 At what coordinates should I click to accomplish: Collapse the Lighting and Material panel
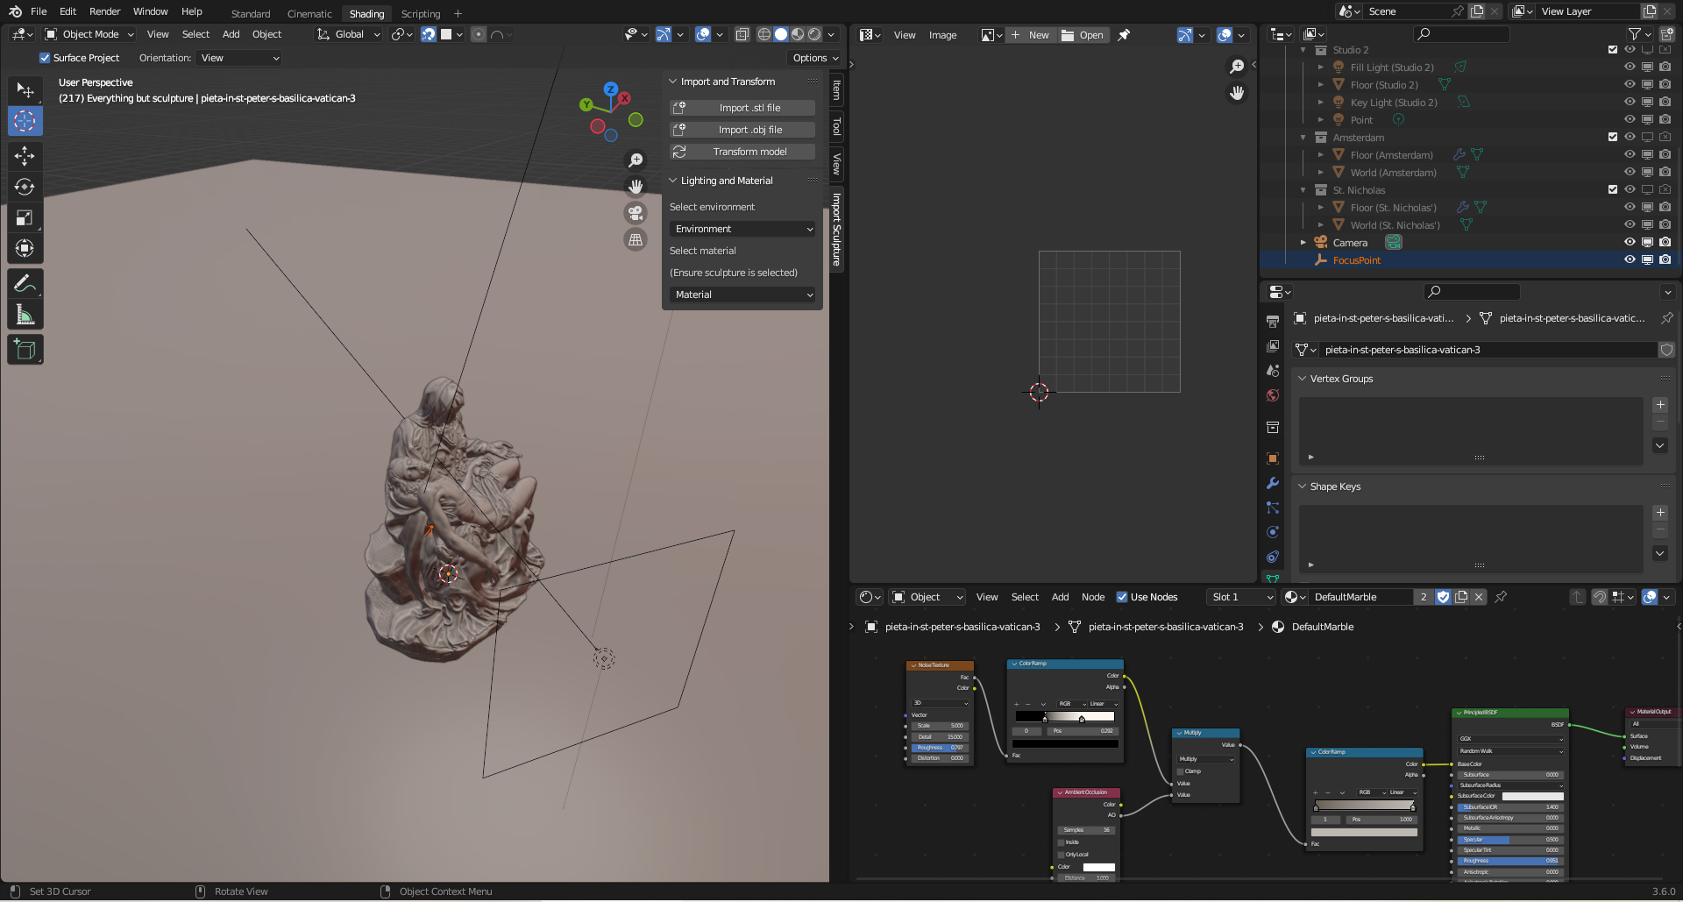[x=673, y=181]
